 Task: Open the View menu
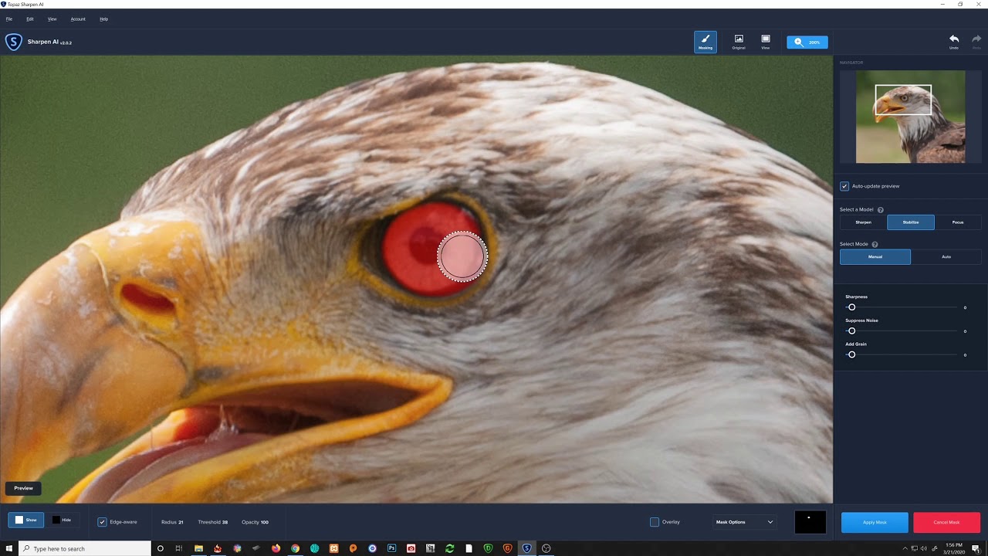coord(52,19)
